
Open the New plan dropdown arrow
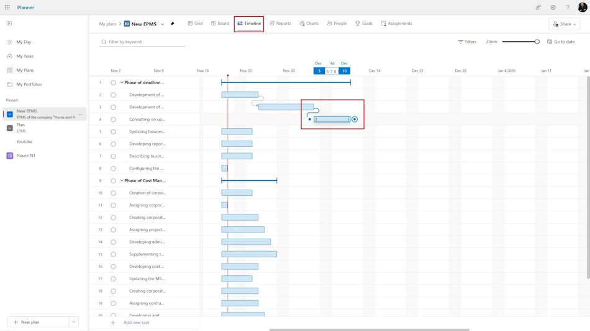[x=74, y=322]
